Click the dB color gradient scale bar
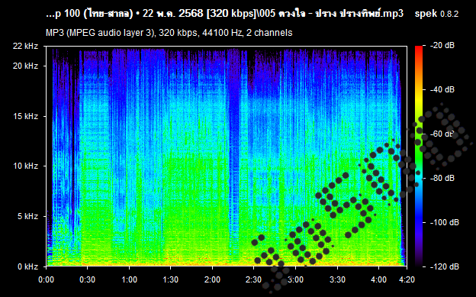This screenshot has width=476, height=297. pyautogui.click(x=419, y=157)
